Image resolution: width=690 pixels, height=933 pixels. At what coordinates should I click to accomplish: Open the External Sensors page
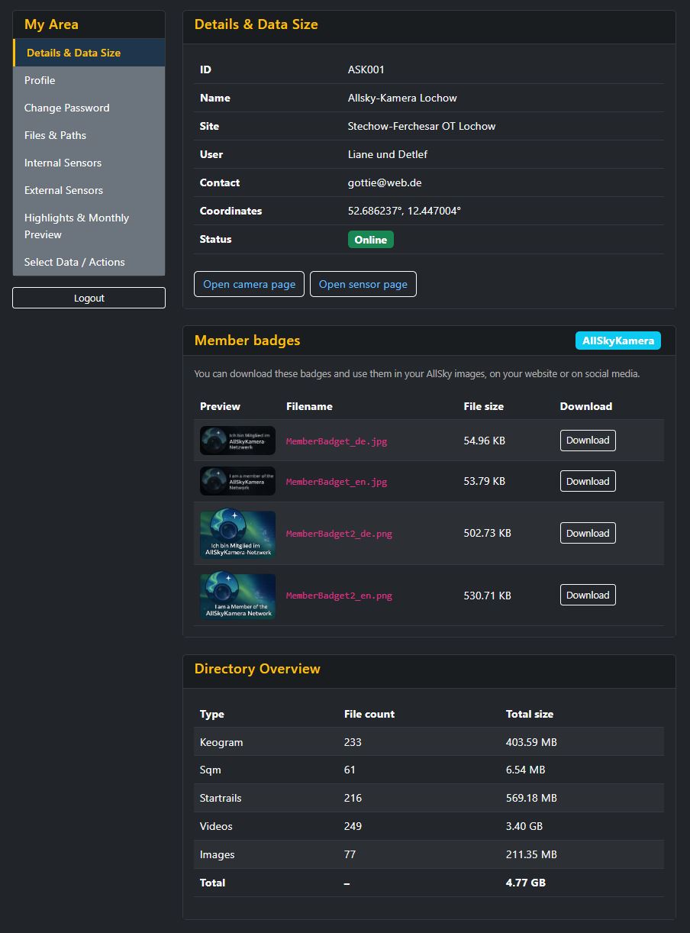(63, 190)
